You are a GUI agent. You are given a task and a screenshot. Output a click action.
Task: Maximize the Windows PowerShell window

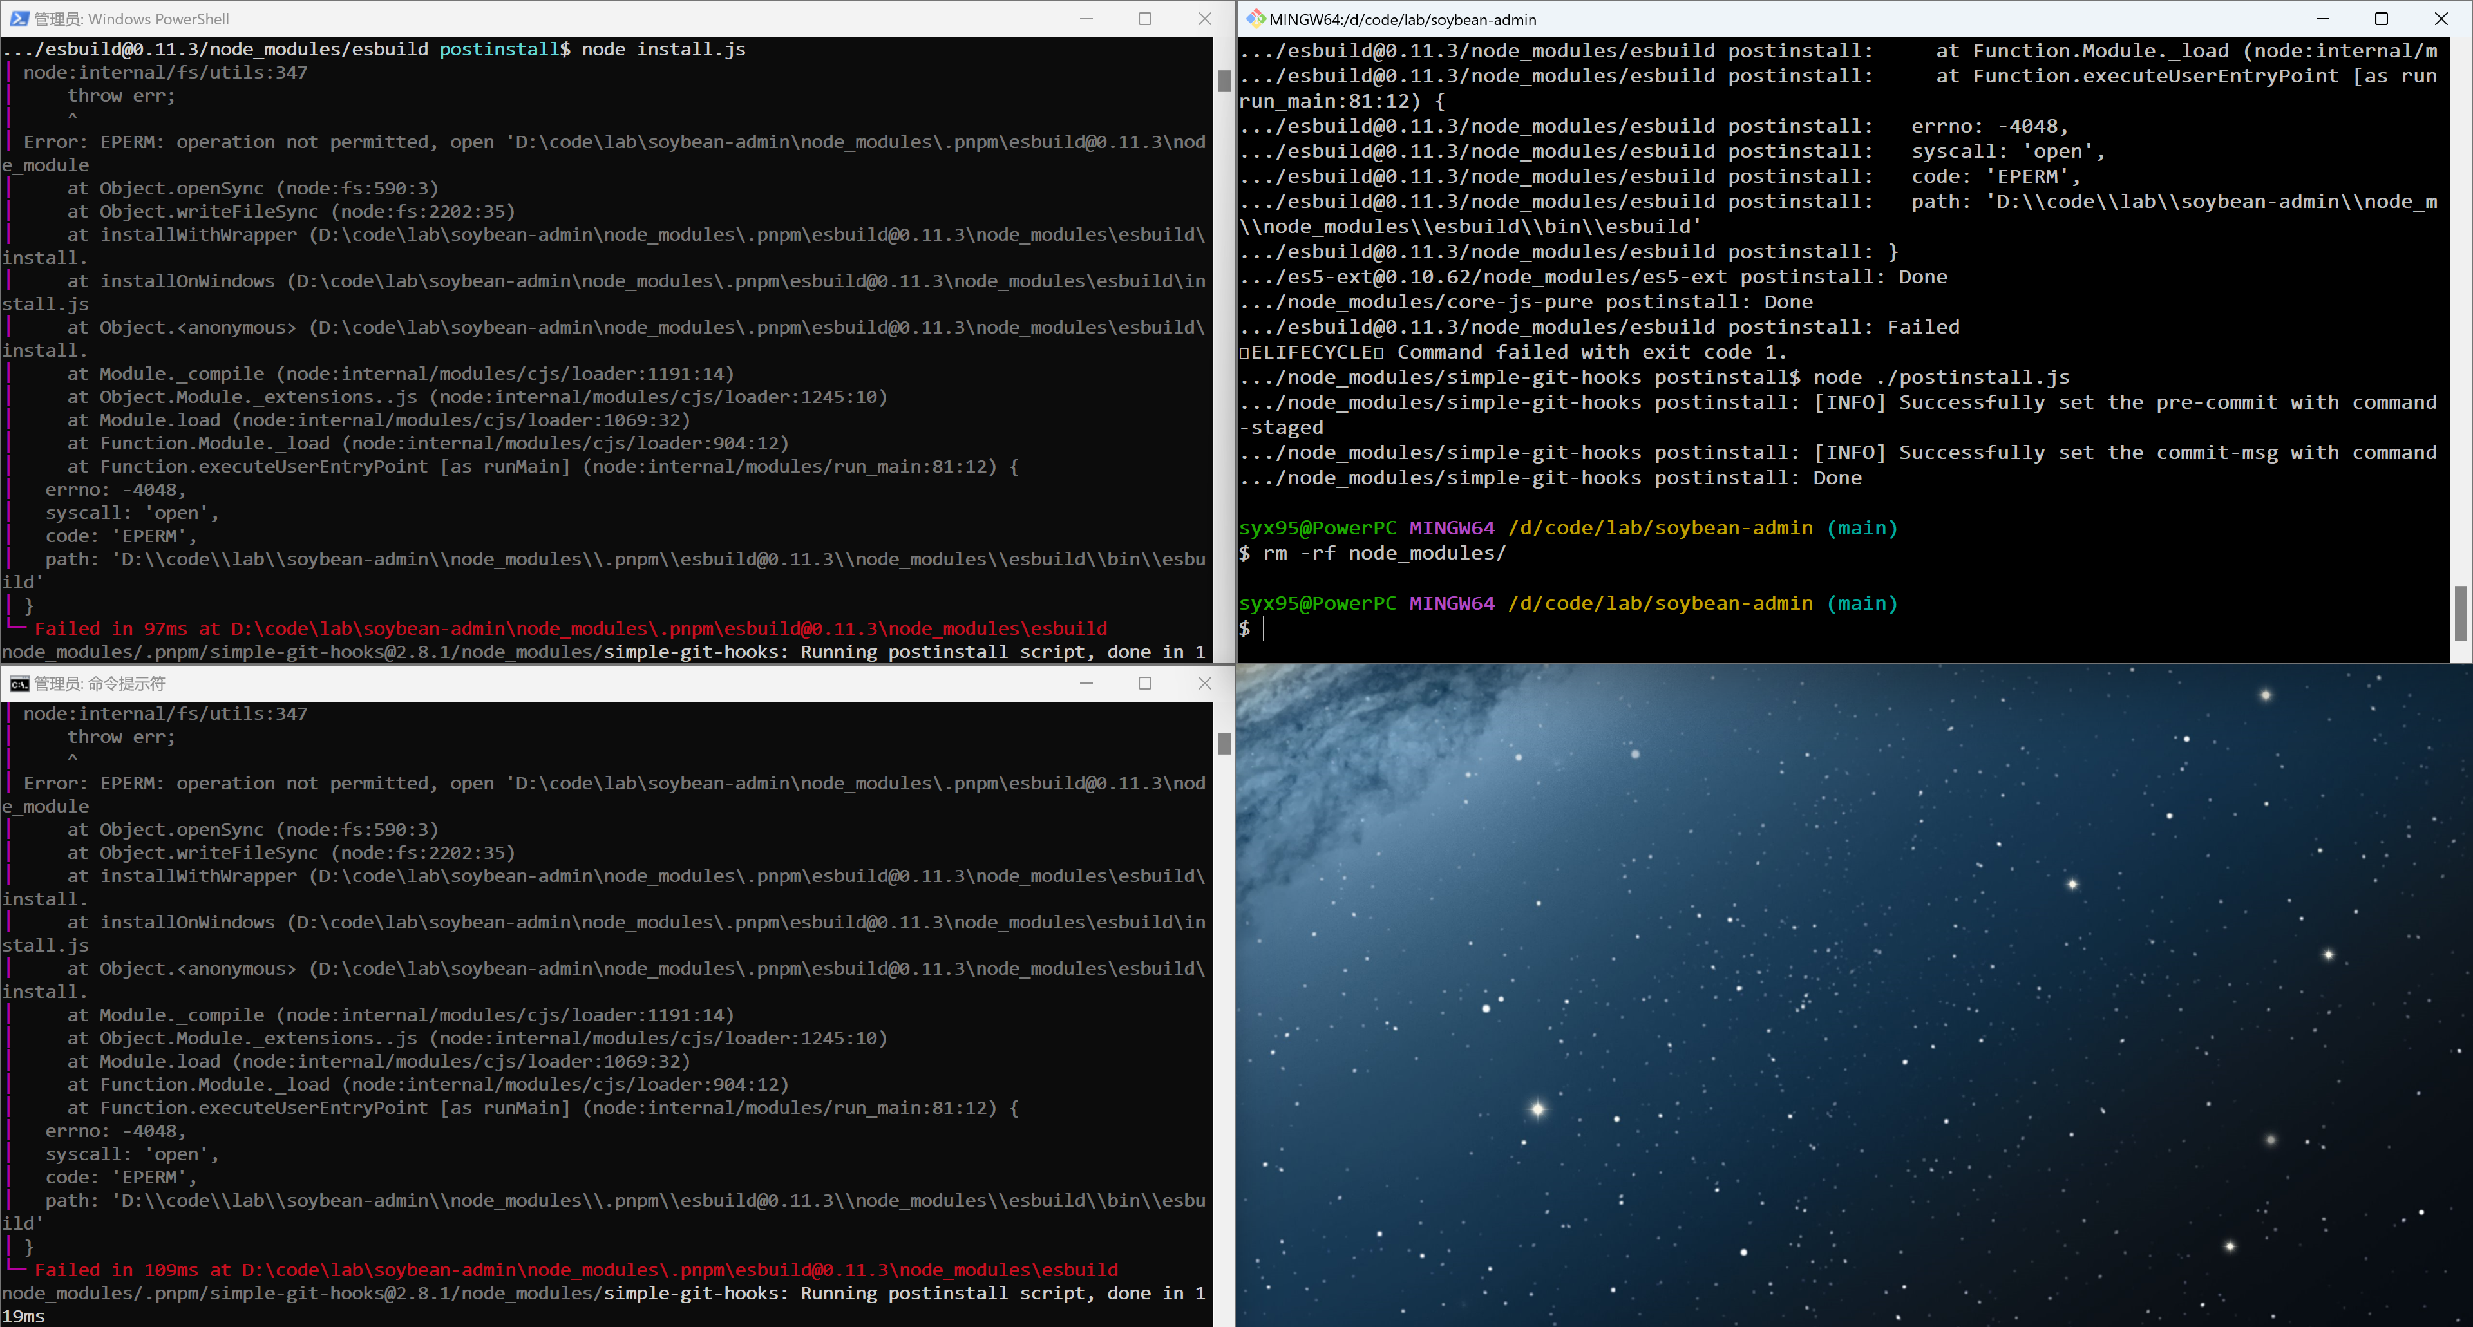(1144, 18)
